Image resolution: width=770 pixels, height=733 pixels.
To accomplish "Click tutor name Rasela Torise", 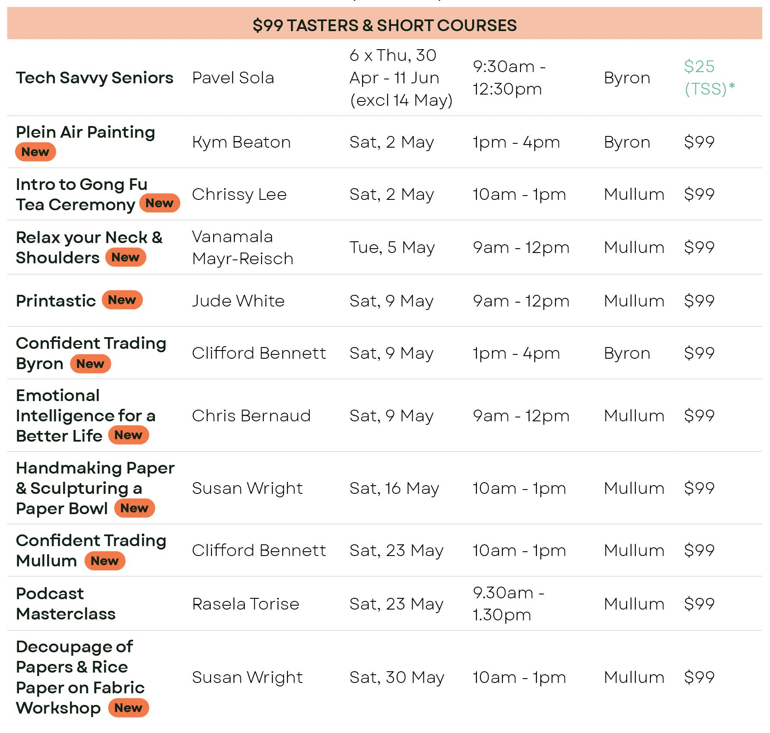I will click(246, 604).
